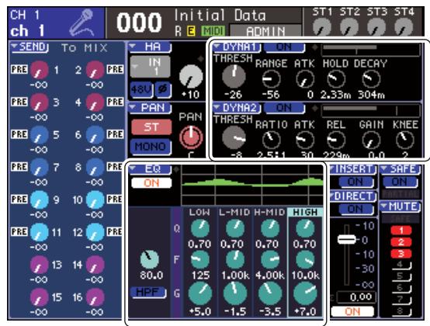430x326 pixels.
Task: Click the scene number 000
Action: click(x=139, y=23)
